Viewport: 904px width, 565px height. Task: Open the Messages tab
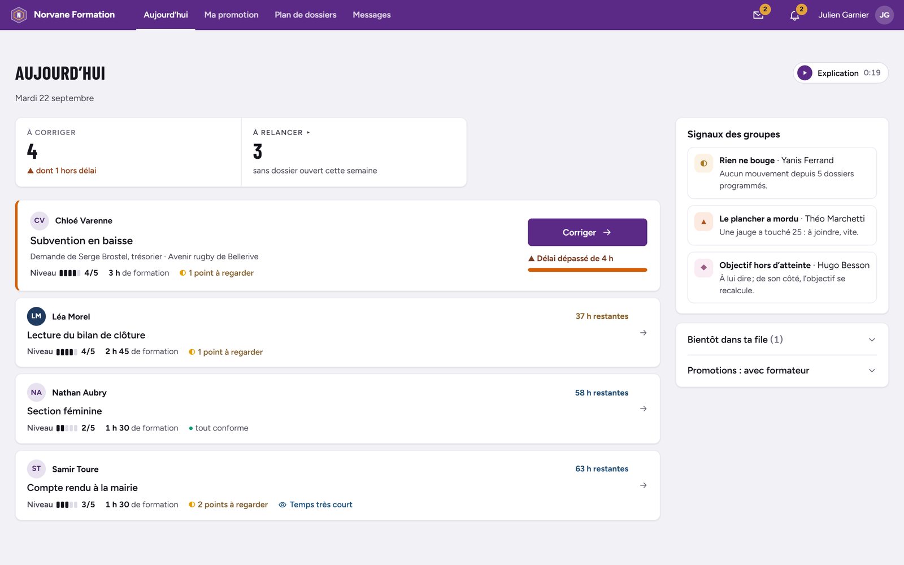[x=372, y=15]
